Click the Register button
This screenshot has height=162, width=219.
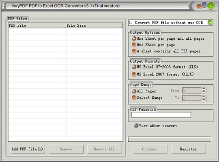[188, 149]
